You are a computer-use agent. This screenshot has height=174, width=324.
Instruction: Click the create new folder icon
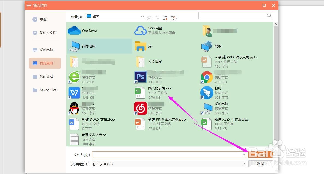point(165,18)
